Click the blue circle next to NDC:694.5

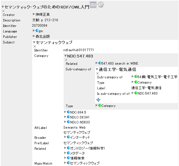pyautogui.click(x=69, y=112)
